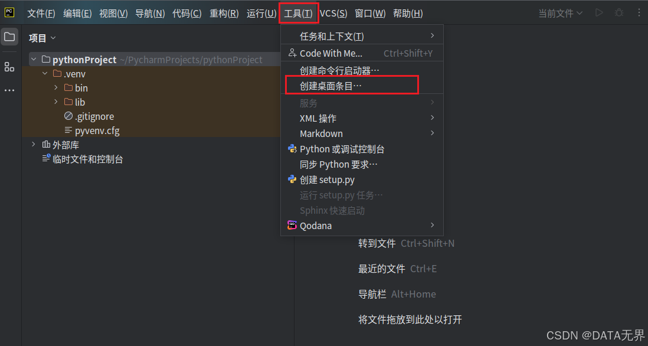This screenshot has width=648, height=346.
Task: Expand the 任务和上下文 submenu arrow
Action: point(432,35)
